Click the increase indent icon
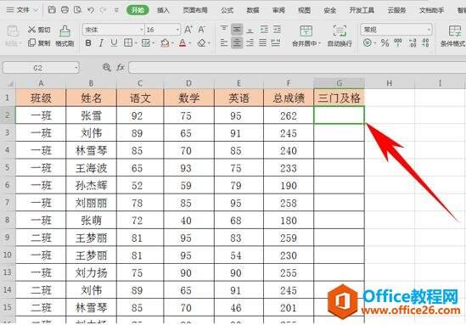This screenshot has height=325, width=466. click(277, 29)
